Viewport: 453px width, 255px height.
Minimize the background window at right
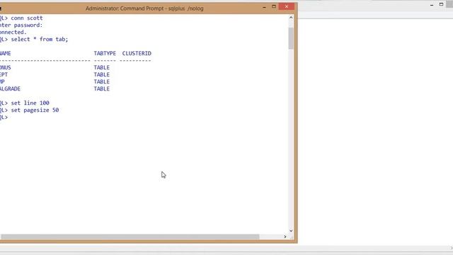[432, 5]
